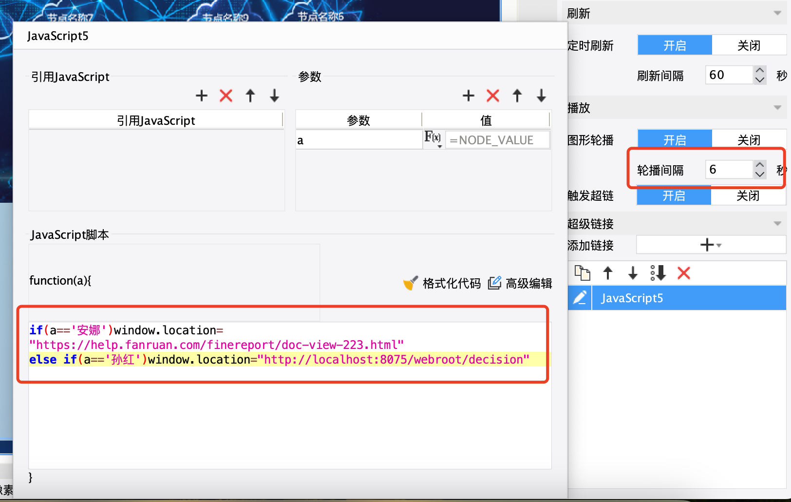Viewport: 791px width, 502px height.
Task: Delete the selected hyperlink with red X
Action: [x=684, y=273]
